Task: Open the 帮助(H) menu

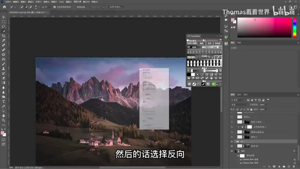Action: pos(95,2)
